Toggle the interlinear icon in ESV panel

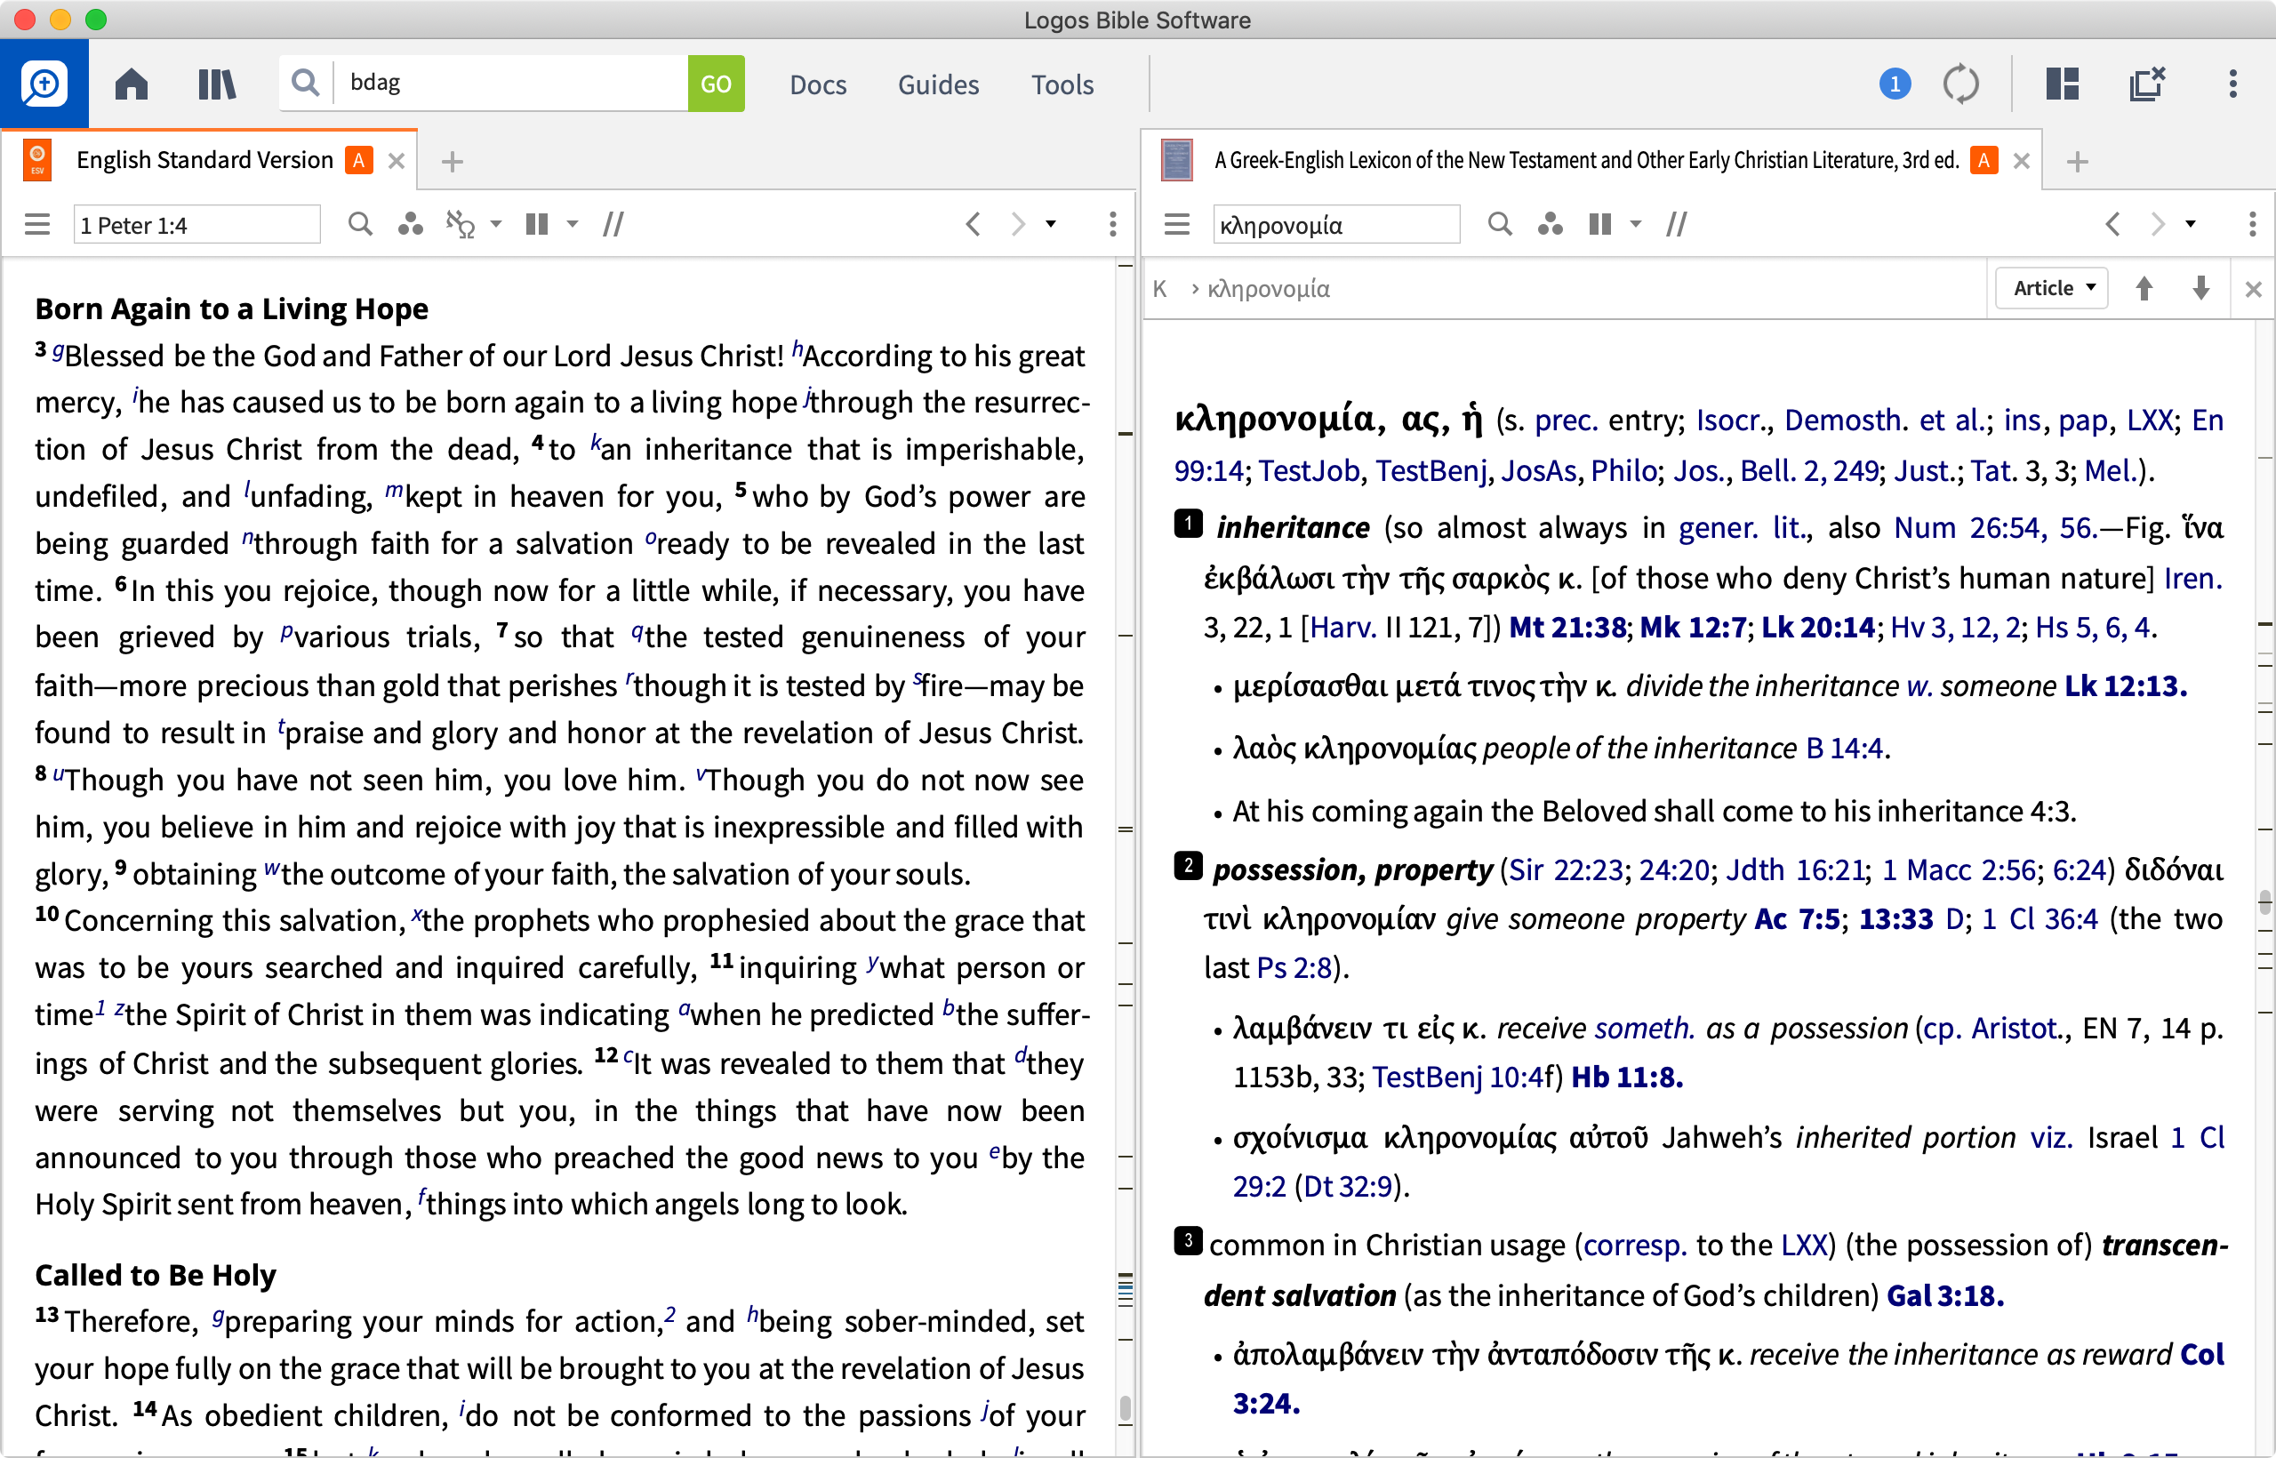461,224
